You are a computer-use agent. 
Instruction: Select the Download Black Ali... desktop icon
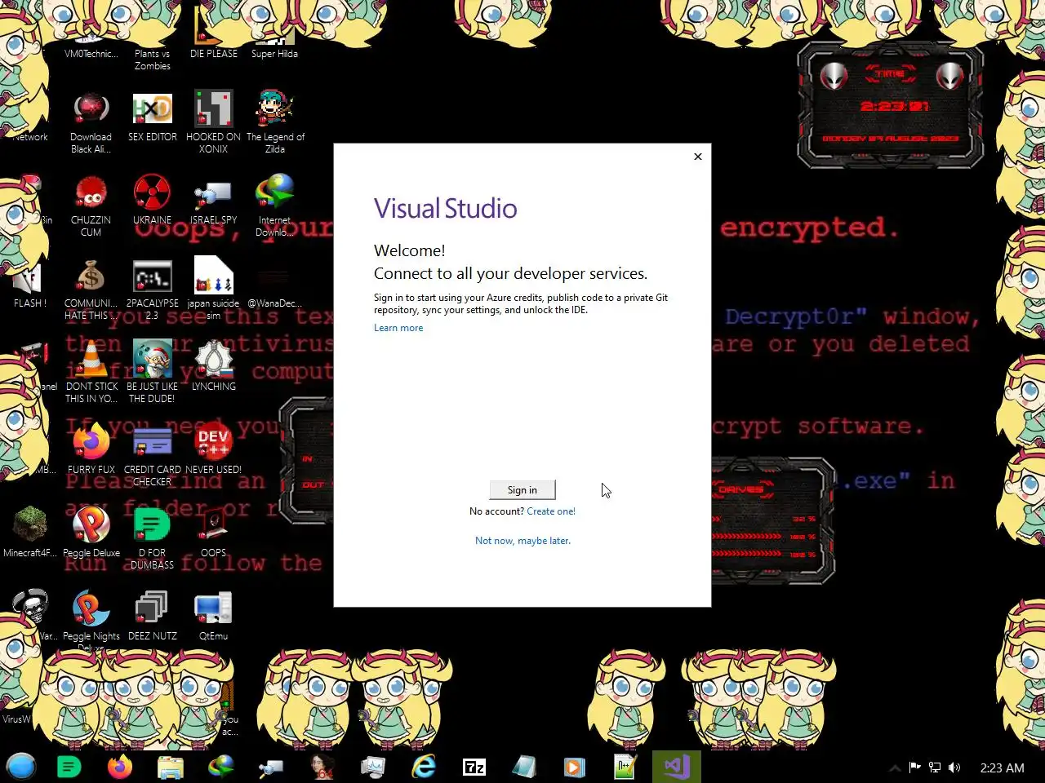[91, 122]
